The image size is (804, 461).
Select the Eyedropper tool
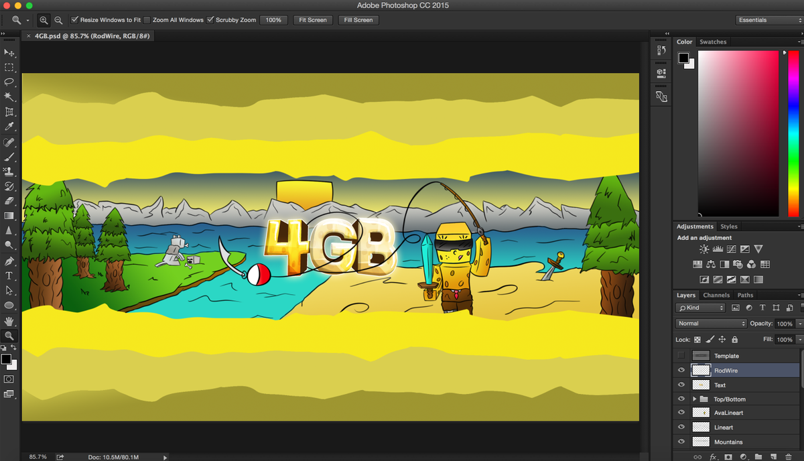pyautogui.click(x=9, y=127)
